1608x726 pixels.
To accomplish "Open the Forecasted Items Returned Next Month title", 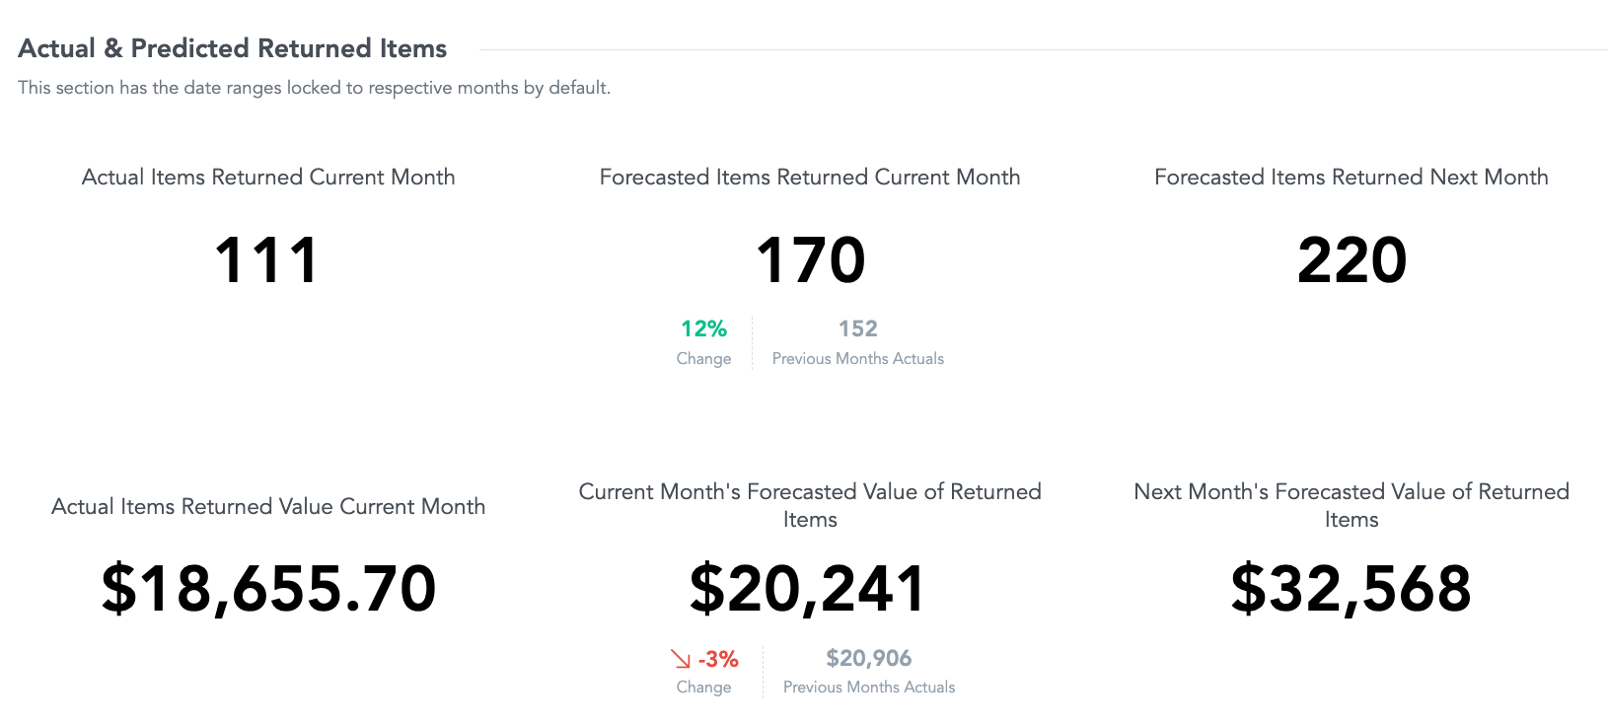I will (x=1351, y=178).
